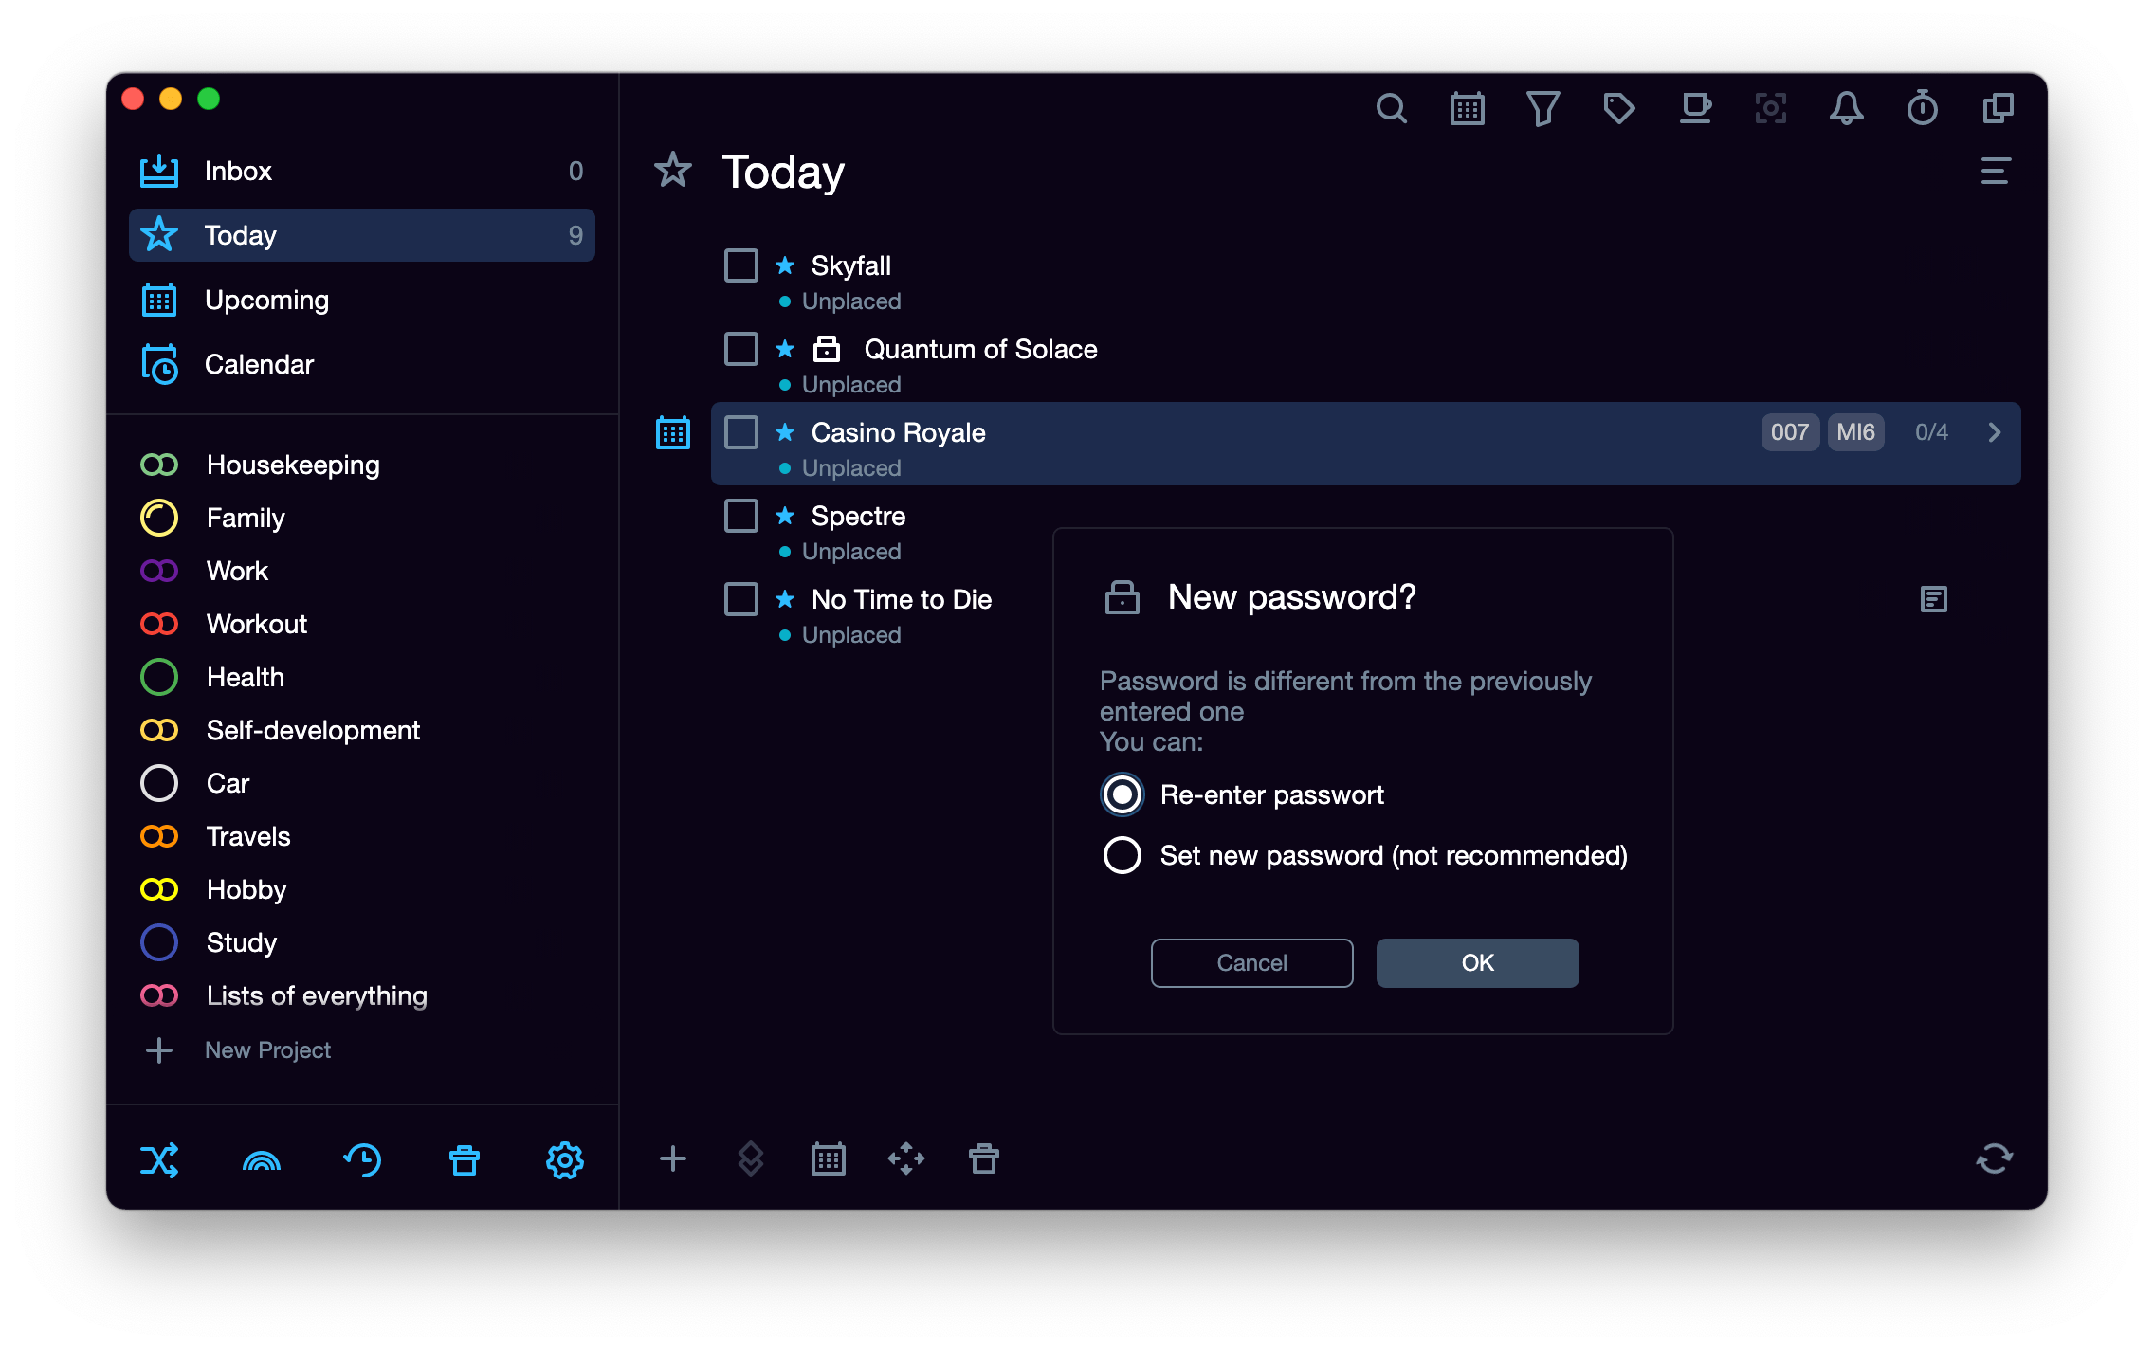Open search with the magnifier icon

(1391, 109)
